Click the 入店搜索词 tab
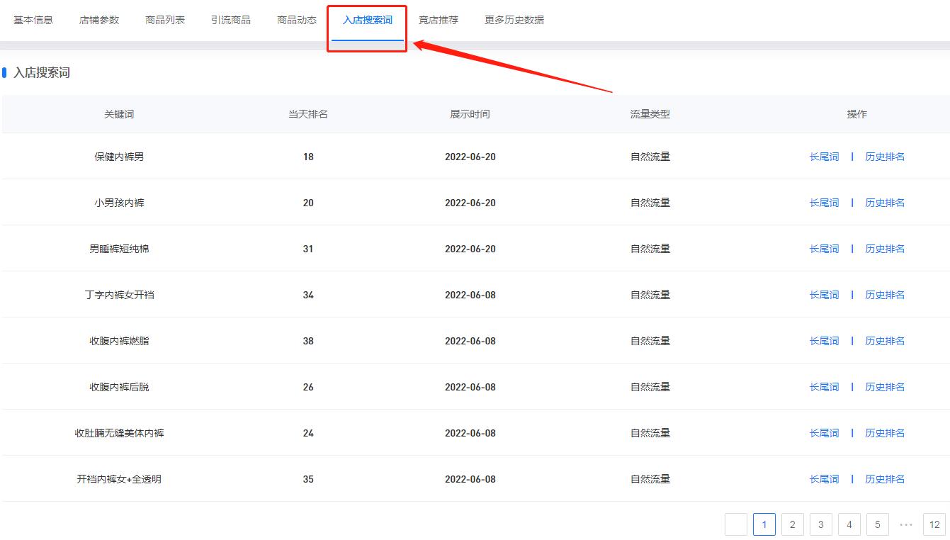Image resolution: width=950 pixels, height=540 pixels. click(367, 20)
